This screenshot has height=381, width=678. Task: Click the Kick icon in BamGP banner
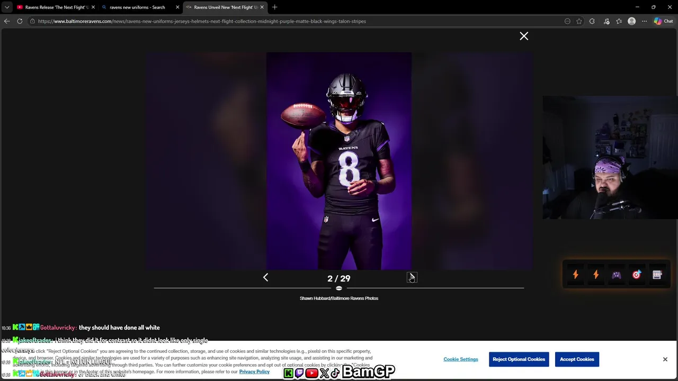288,373
